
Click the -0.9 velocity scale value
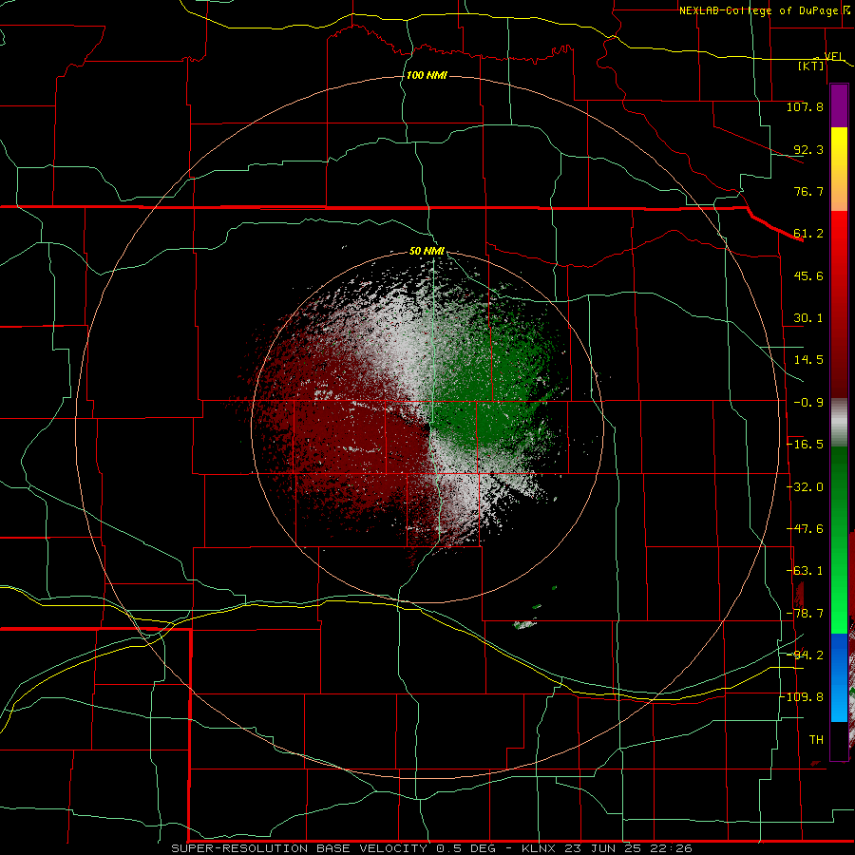click(x=808, y=403)
